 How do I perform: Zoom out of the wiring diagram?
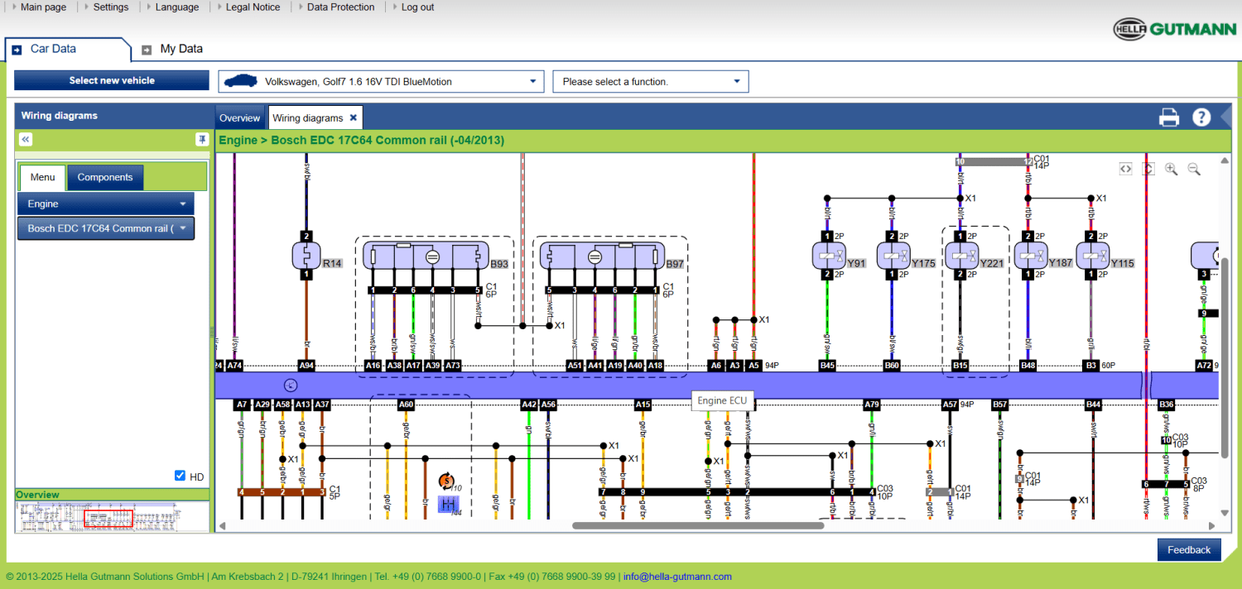[x=1194, y=169]
